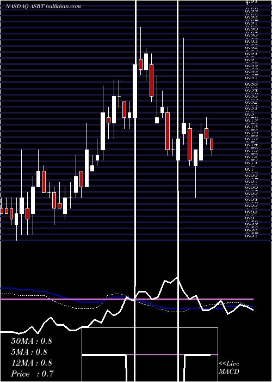Click the 5MA : 0.8 label
Image resolution: width=272 pixels, height=382 pixels.
pos(29,352)
